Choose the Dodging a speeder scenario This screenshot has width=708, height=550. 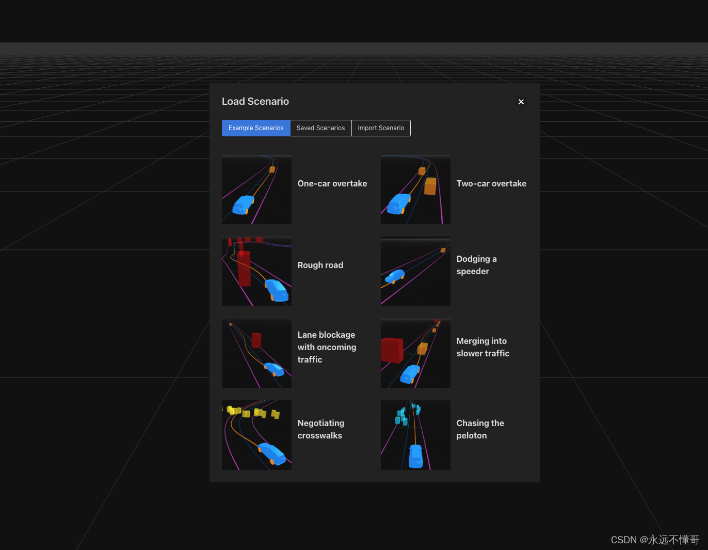pyautogui.click(x=476, y=265)
